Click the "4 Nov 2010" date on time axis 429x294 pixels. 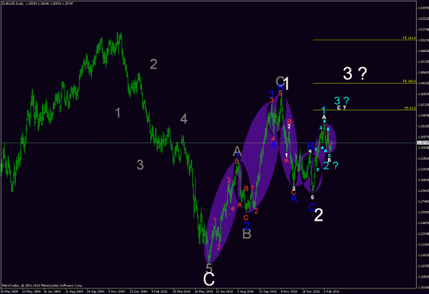click(289, 291)
